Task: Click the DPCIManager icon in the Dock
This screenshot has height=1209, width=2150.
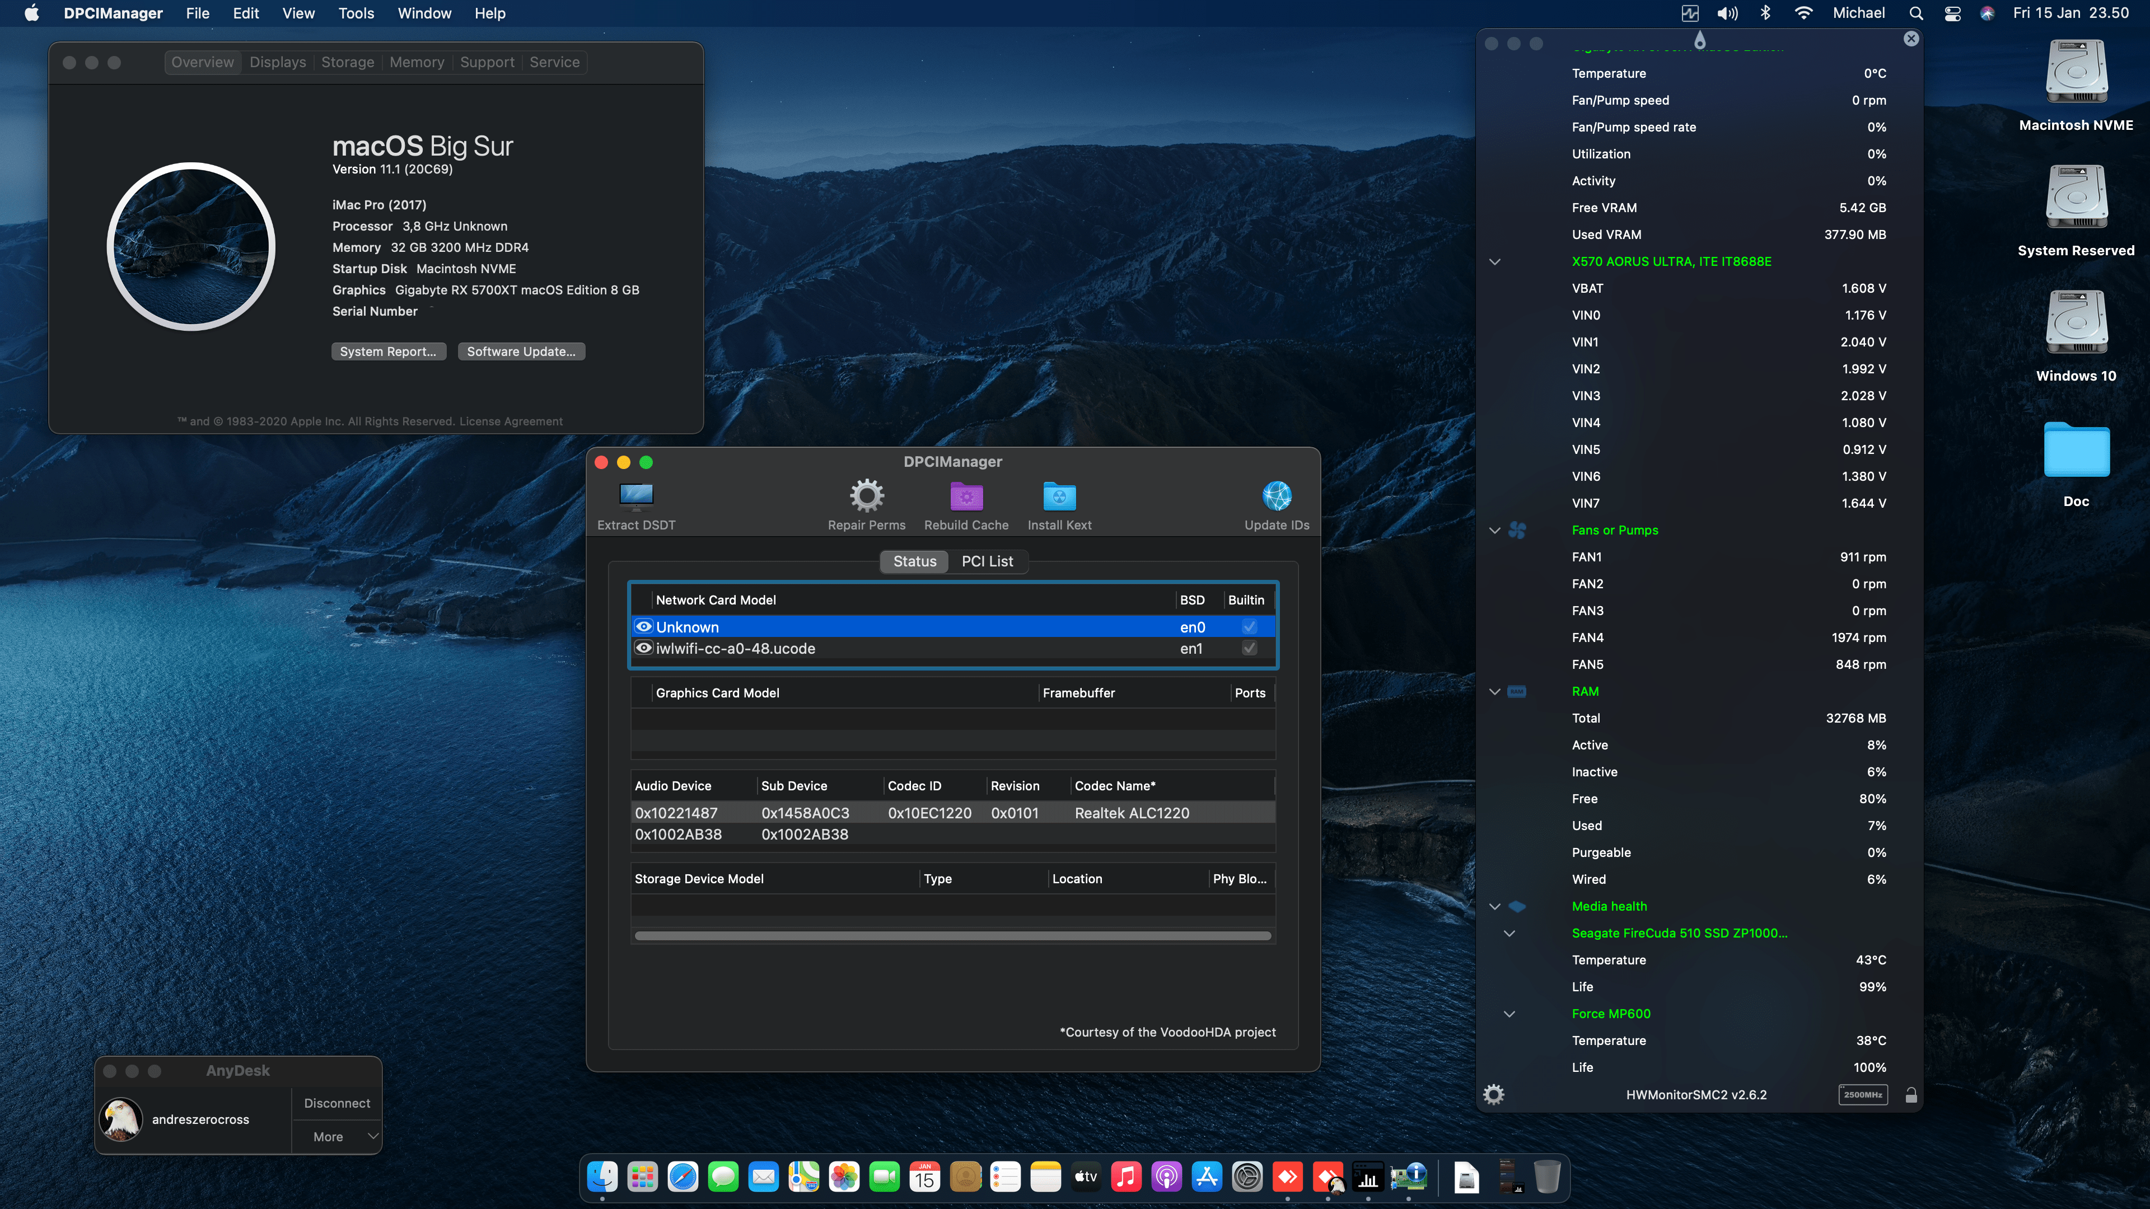Action: 1408,1177
